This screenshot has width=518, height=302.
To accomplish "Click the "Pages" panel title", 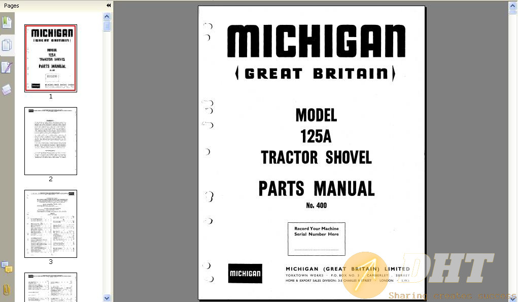I will point(12,6).
